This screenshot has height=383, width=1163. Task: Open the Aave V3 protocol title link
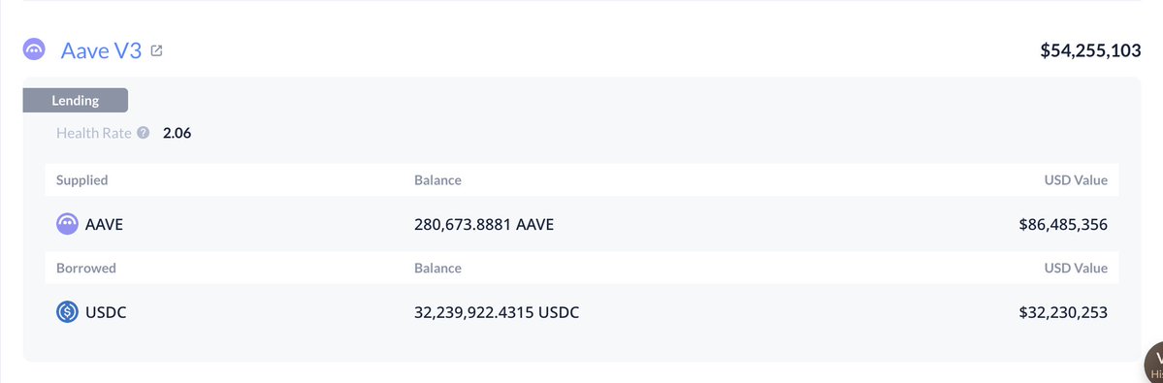pos(101,50)
